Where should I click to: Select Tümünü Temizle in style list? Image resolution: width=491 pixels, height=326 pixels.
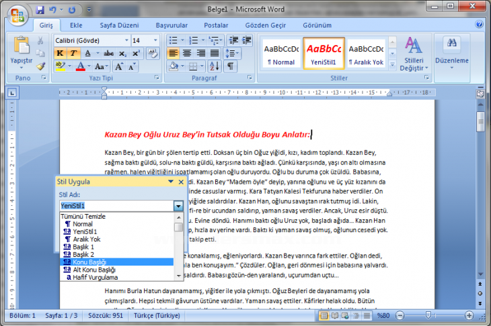click(116, 217)
